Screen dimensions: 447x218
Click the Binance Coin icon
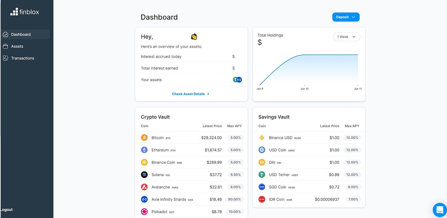point(144,162)
